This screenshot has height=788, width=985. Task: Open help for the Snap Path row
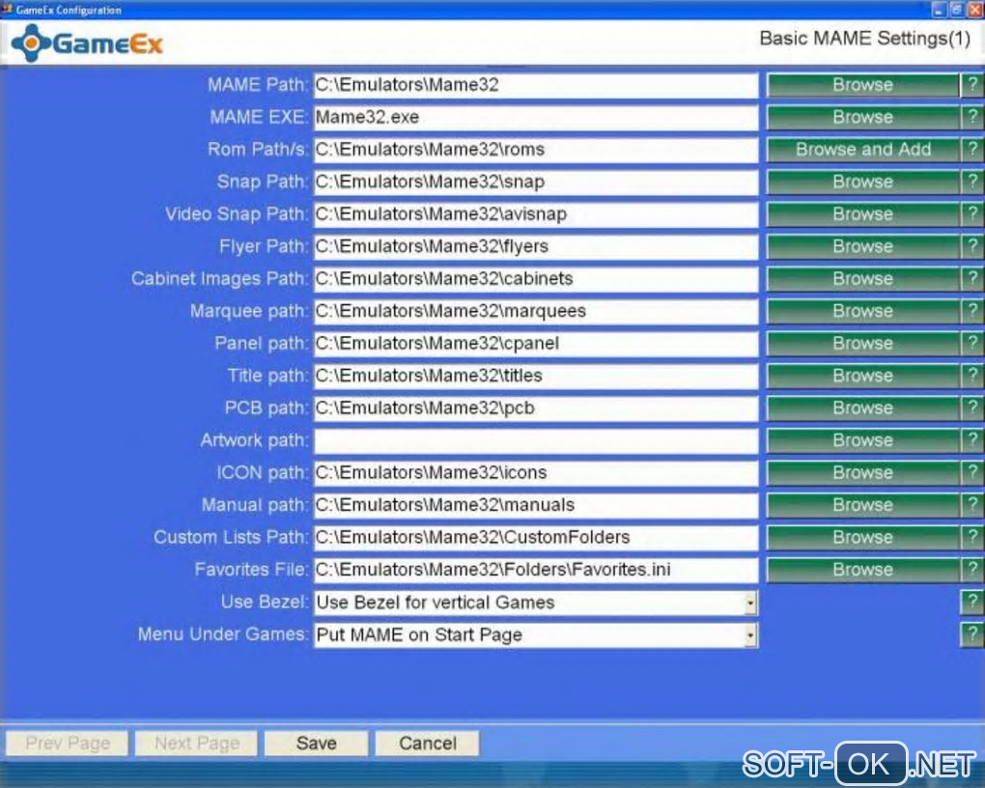[x=972, y=182]
